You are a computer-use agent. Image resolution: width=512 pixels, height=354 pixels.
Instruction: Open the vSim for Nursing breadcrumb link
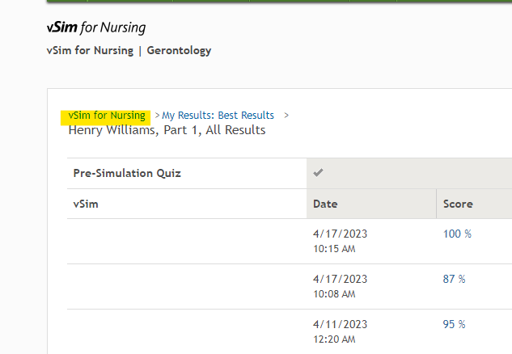(x=107, y=116)
